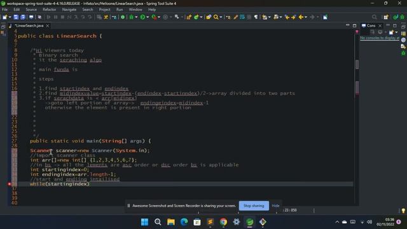Maximize the editor area
The height and width of the screenshot is (229, 407).
(355, 25)
